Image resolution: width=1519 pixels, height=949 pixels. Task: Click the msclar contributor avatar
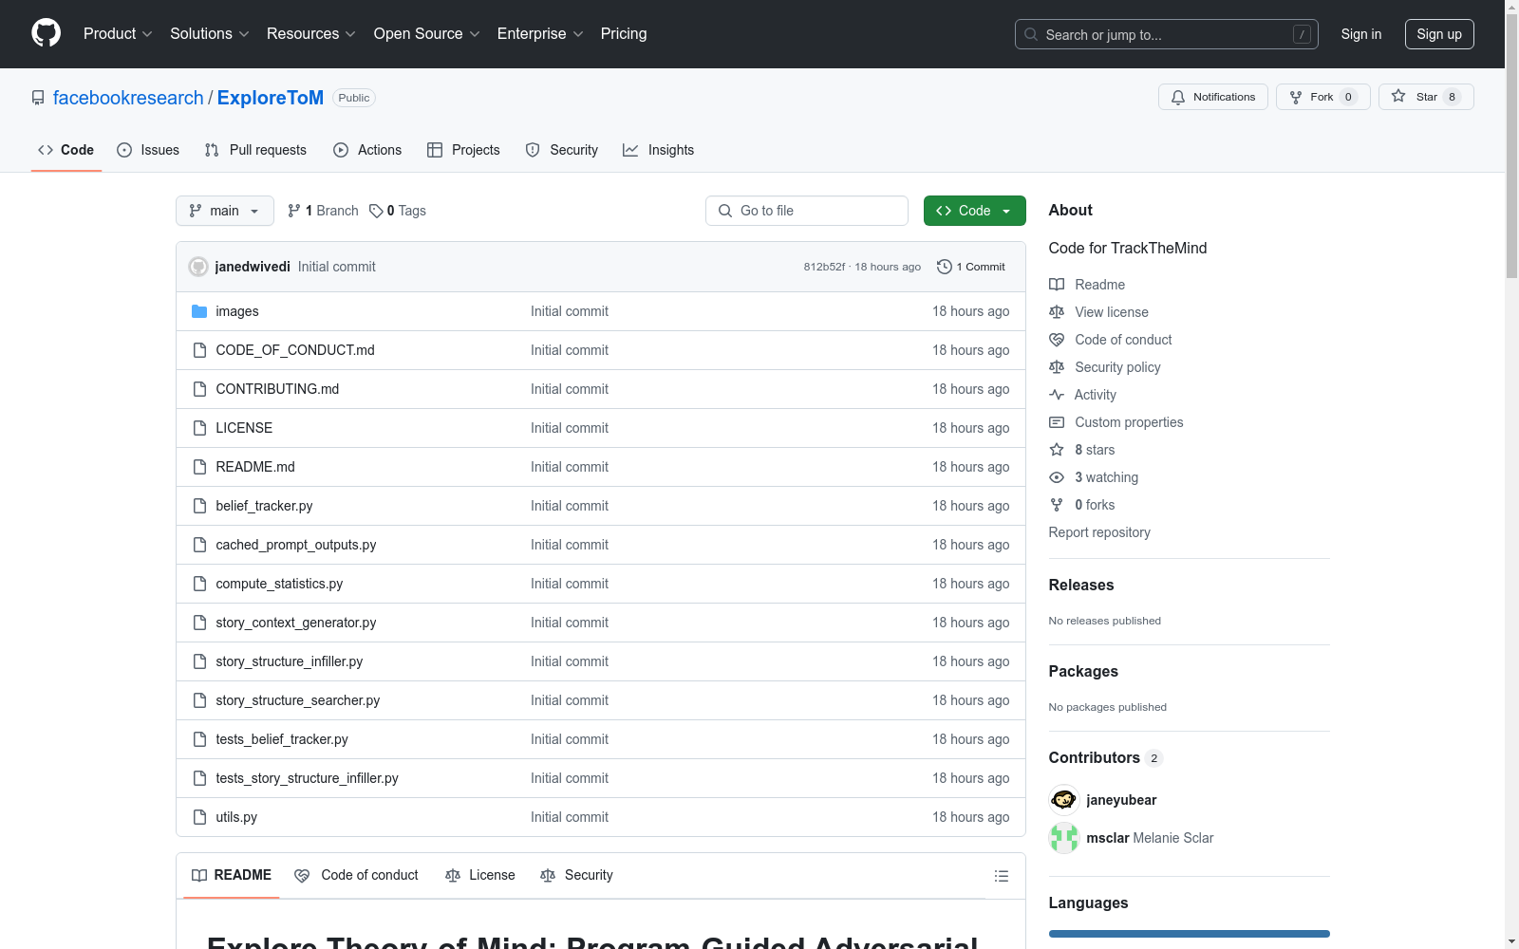(x=1064, y=838)
